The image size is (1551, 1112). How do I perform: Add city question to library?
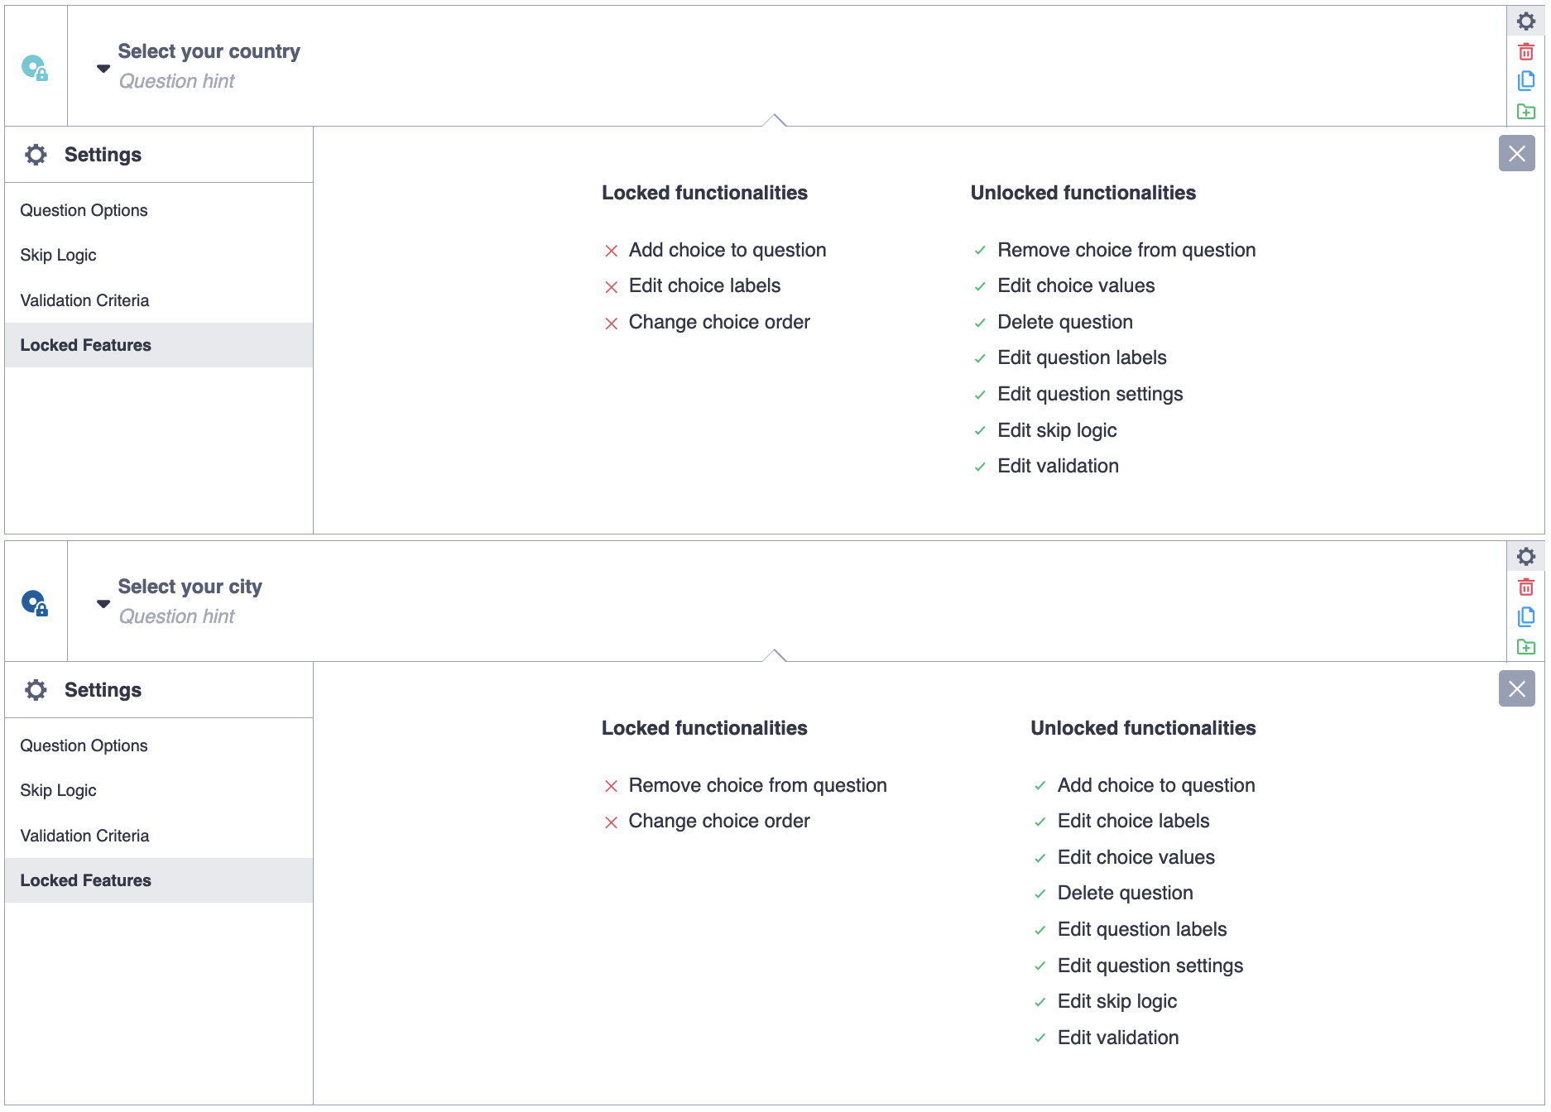point(1525,647)
